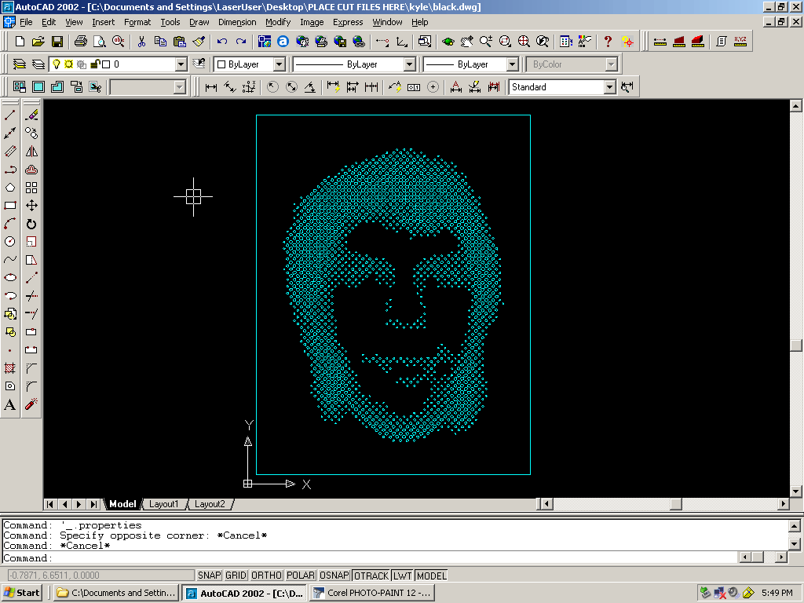The height and width of the screenshot is (603, 804).
Task: Switch to the Layout1 tab
Action: point(164,504)
